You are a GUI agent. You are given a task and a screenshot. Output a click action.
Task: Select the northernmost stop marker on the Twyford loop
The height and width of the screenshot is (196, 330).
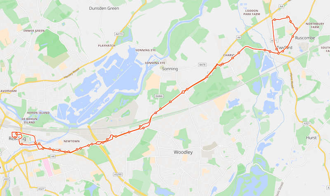pos(288,17)
